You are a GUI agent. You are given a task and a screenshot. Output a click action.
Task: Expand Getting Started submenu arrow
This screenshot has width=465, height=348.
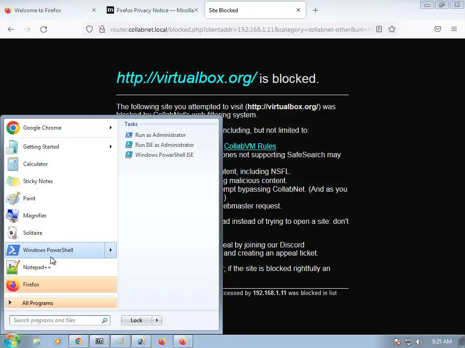tap(111, 147)
